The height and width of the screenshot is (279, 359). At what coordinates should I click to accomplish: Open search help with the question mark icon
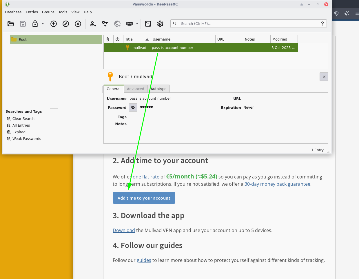click(322, 23)
